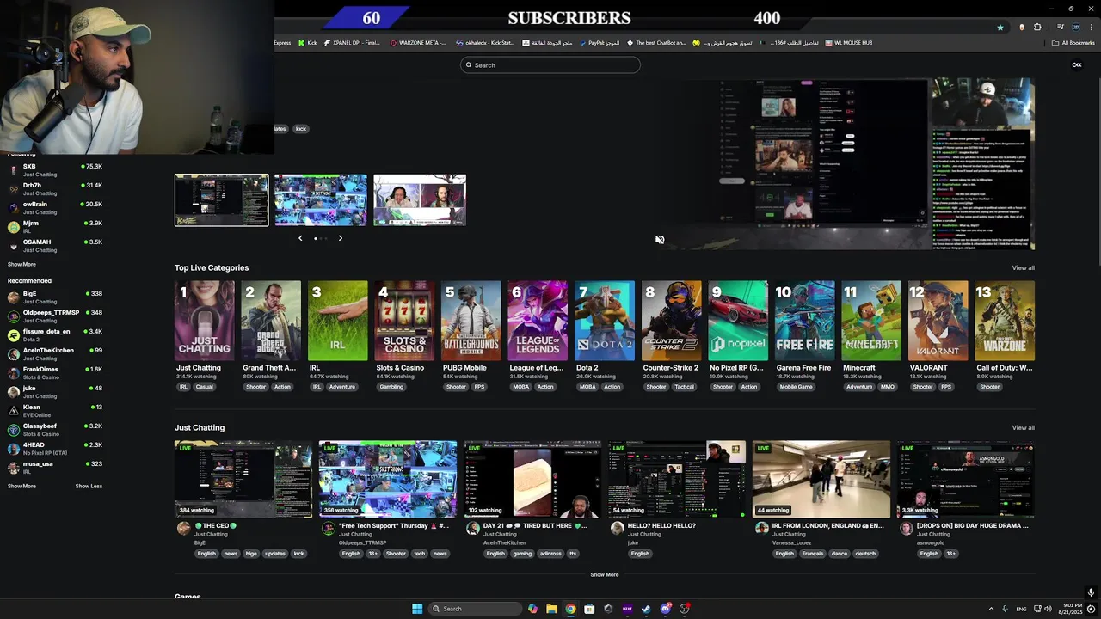Expand Recommended list with Show More
This screenshot has height=619, width=1101.
click(22, 487)
